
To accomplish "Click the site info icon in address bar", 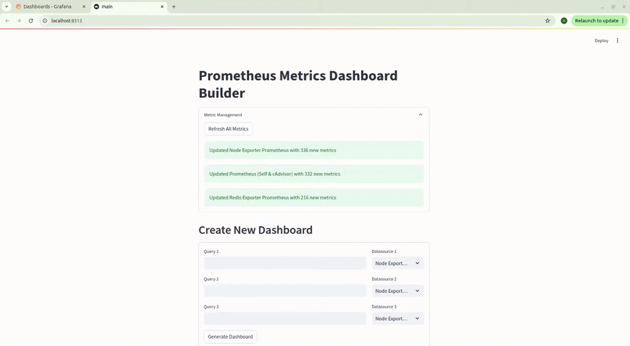I will [x=45, y=20].
